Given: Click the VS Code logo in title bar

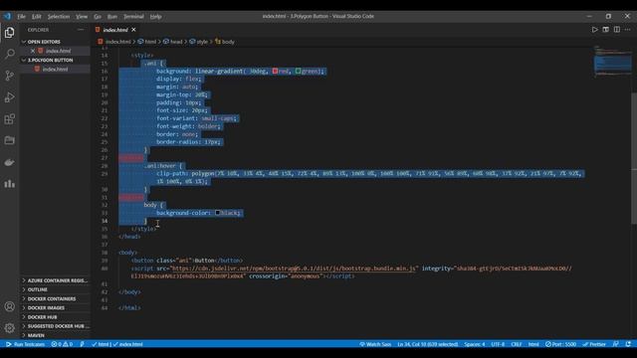Looking at the screenshot, I should tap(7, 16).
